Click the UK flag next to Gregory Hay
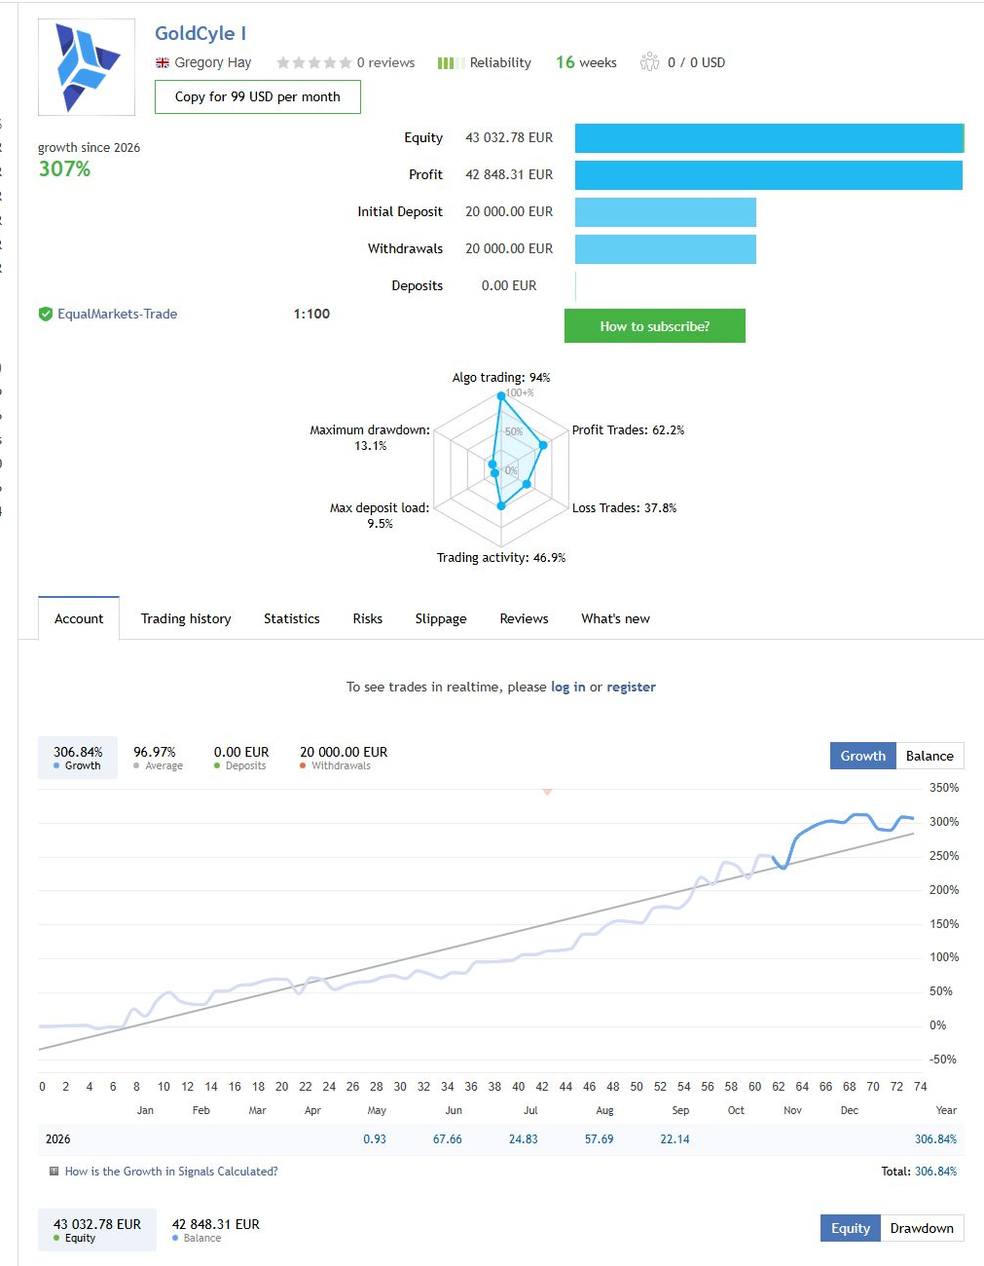The height and width of the screenshot is (1266, 984). [163, 62]
